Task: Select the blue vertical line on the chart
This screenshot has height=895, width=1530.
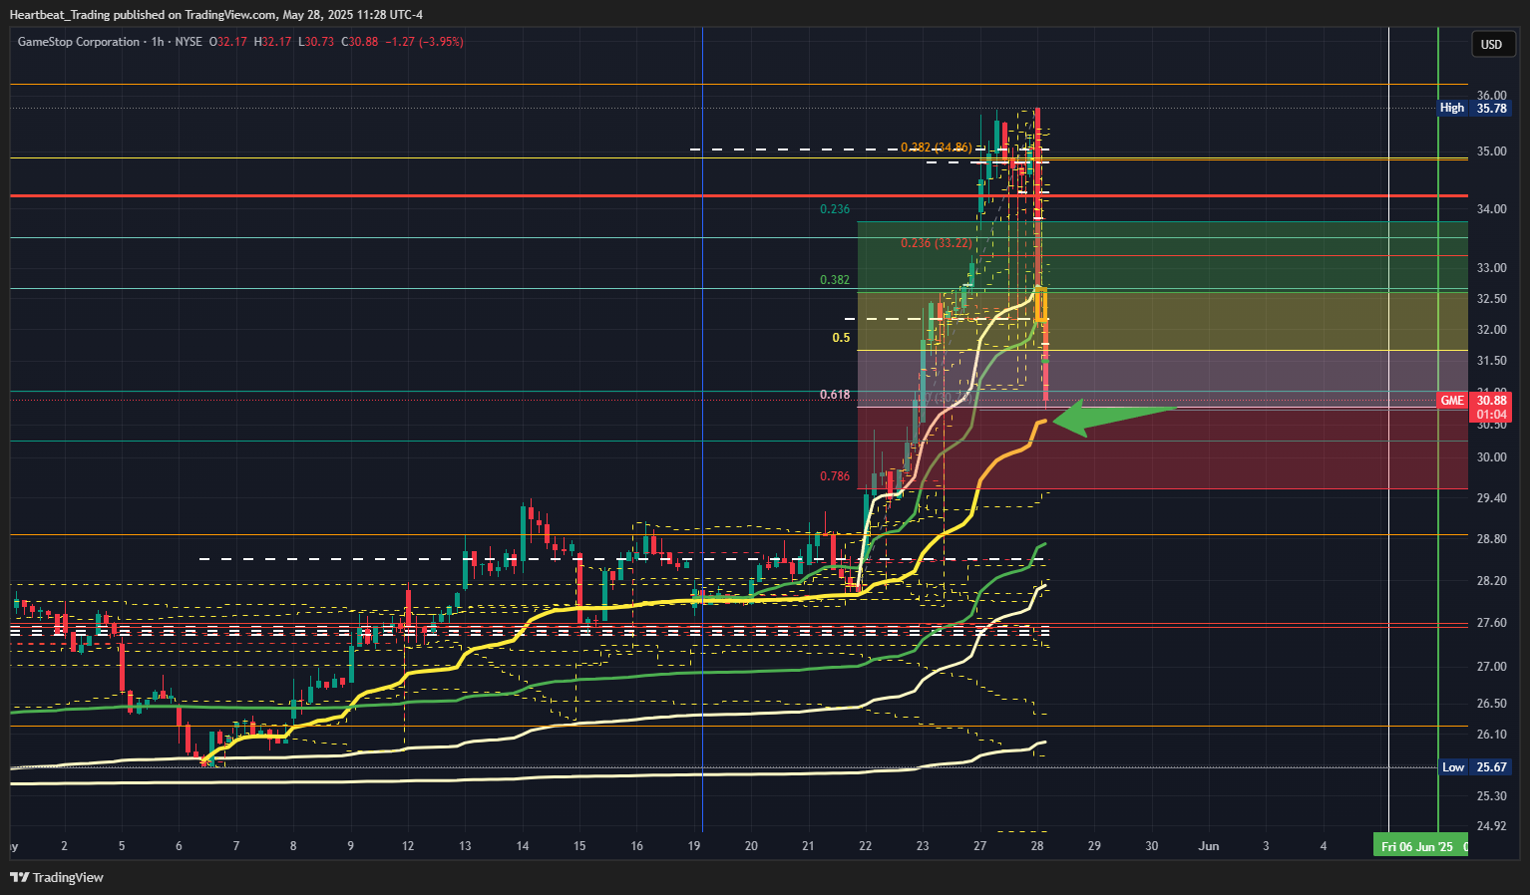Action: [x=703, y=429]
